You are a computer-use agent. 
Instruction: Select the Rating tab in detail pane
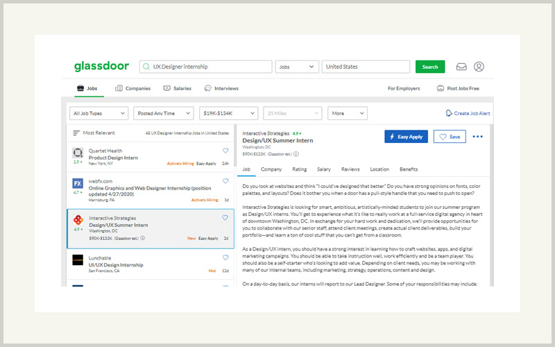pos(300,169)
